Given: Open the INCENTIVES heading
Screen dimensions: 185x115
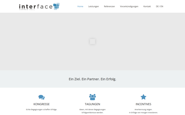Looking at the screenshot, I should click(x=143, y=104).
